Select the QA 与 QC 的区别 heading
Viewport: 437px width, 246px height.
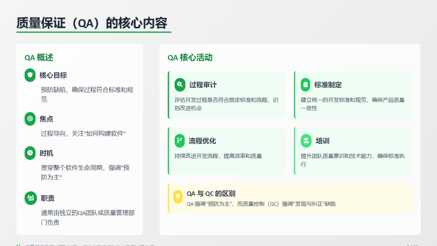[x=211, y=193]
